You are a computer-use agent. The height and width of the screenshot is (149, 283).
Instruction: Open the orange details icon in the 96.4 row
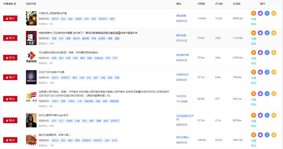(254, 135)
